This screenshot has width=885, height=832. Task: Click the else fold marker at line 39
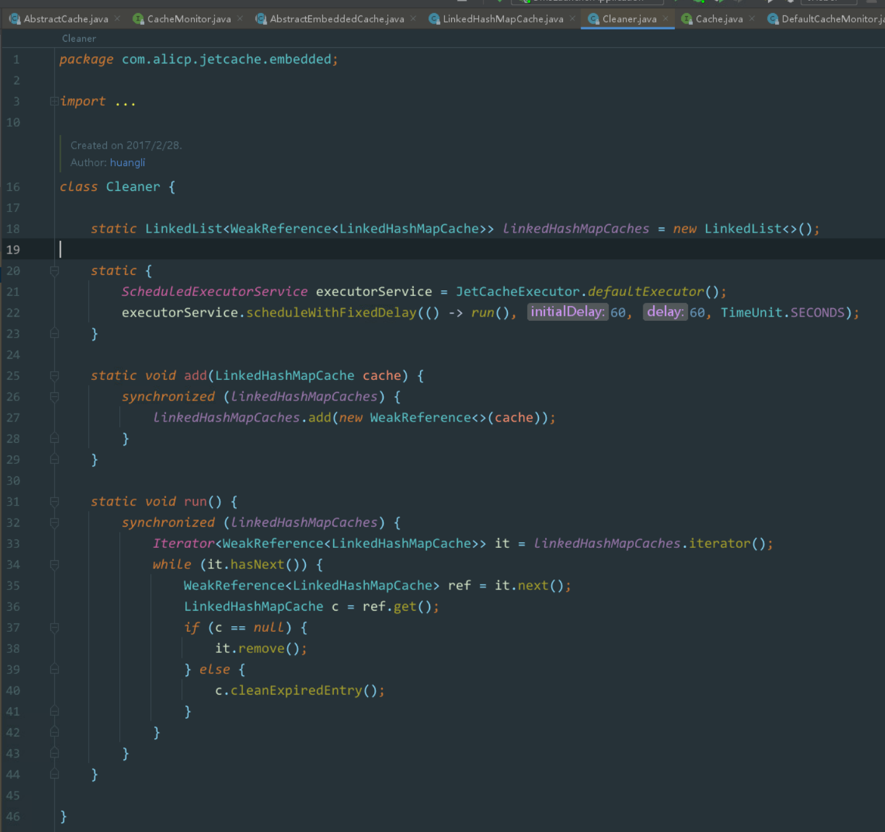tap(54, 670)
